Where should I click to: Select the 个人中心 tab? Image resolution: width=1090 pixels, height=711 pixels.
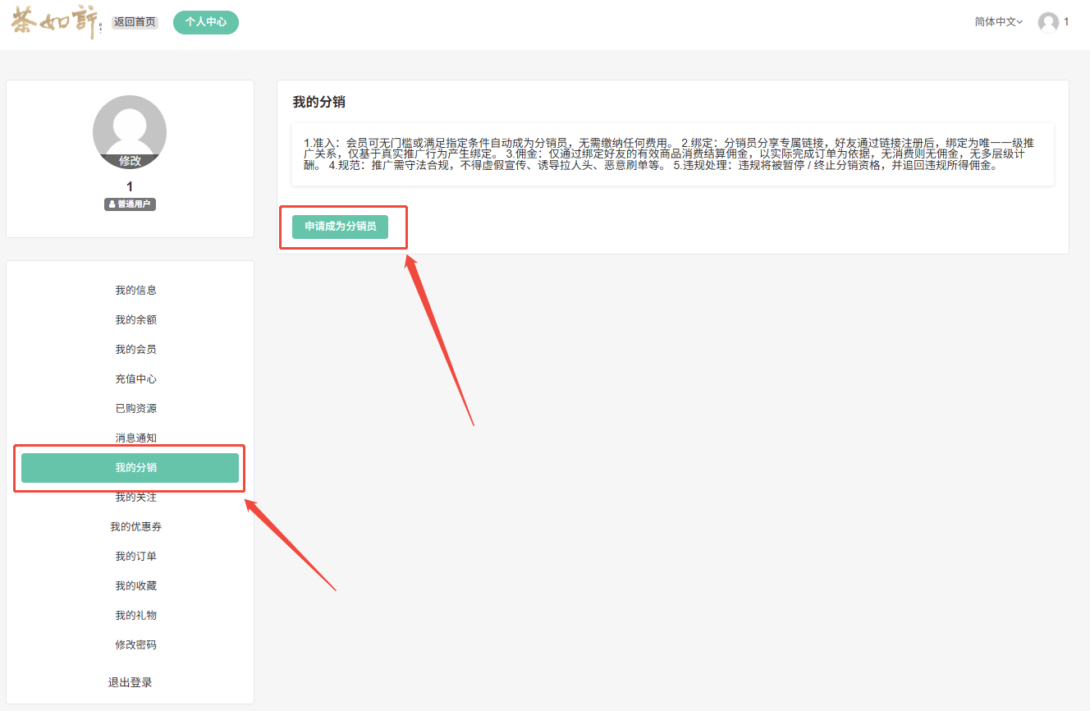coord(206,22)
